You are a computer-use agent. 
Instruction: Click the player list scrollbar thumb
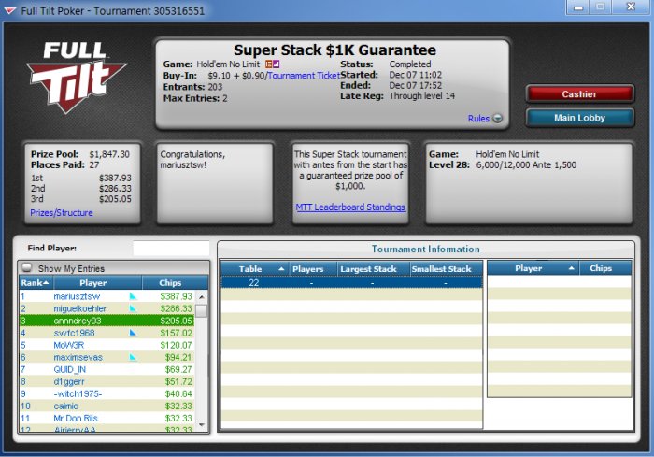(x=202, y=311)
